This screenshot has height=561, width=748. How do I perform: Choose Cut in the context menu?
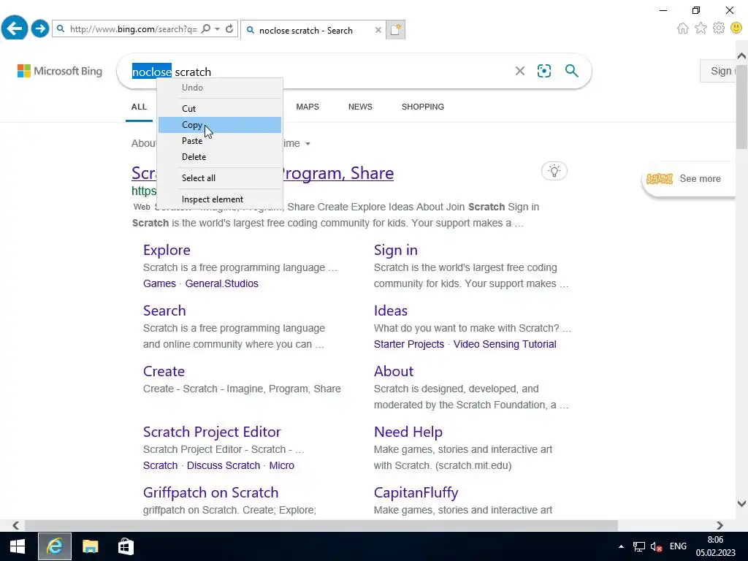pyautogui.click(x=220, y=109)
